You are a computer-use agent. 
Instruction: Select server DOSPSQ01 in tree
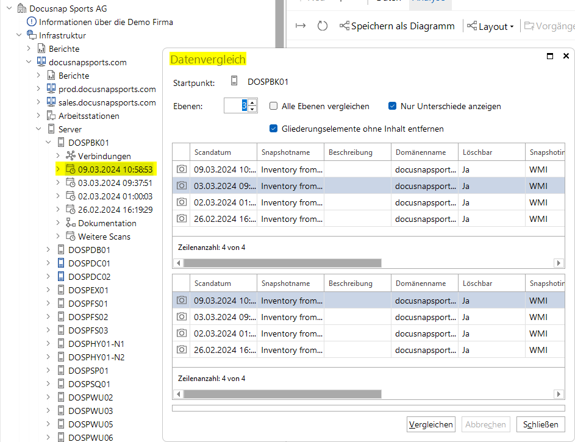pos(89,384)
